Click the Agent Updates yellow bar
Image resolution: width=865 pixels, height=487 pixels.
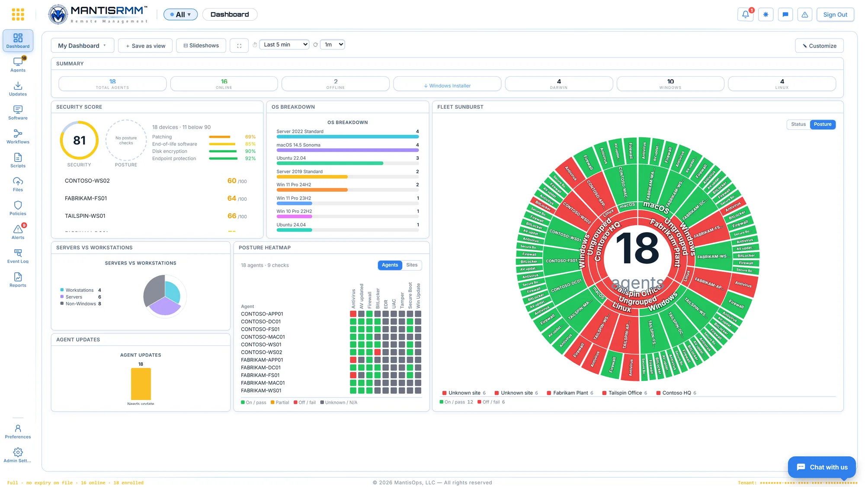coord(141,384)
